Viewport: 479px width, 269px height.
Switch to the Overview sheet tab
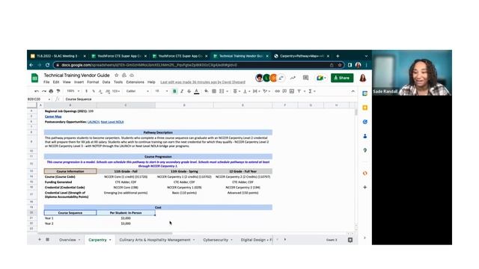(x=67, y=240)
